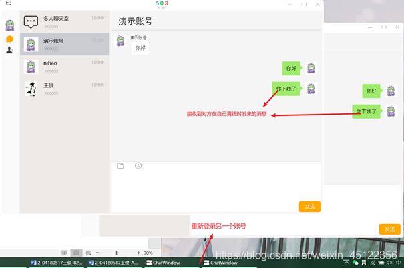404x268 pixels.
Task: Click the Word zoom in plus button
Action: (x=139, y=253)
